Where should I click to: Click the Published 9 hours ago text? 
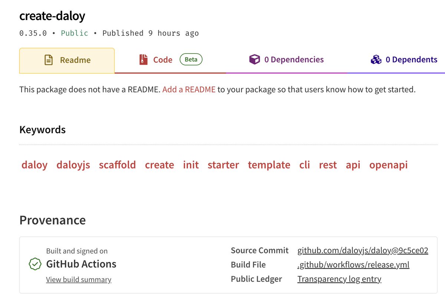tap(151, 33)
